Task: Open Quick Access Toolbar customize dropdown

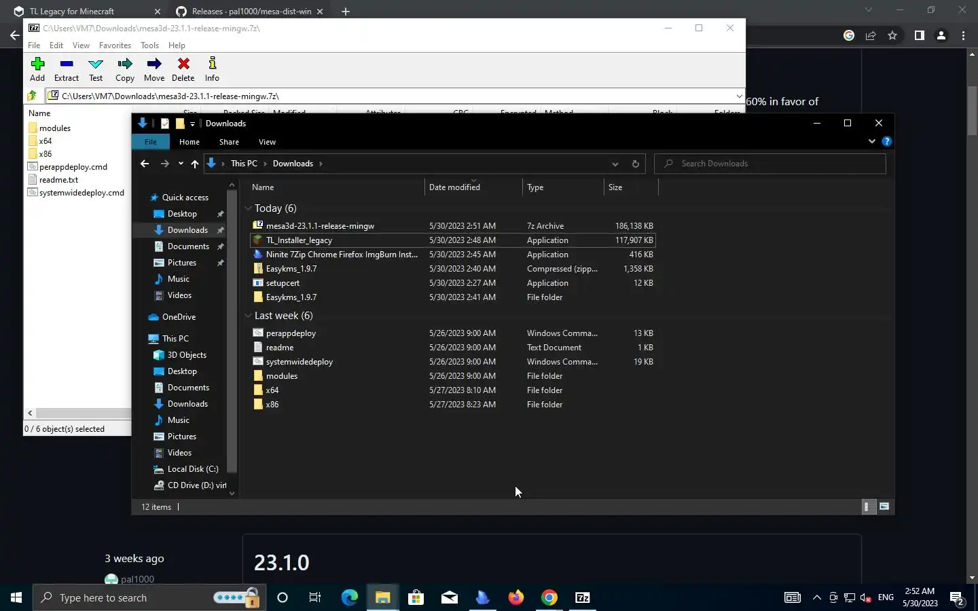Action: point(192,124)
